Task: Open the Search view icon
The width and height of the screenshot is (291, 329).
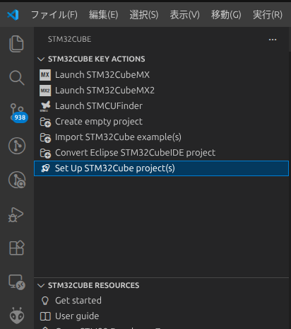Action: [x=17, y=78]
